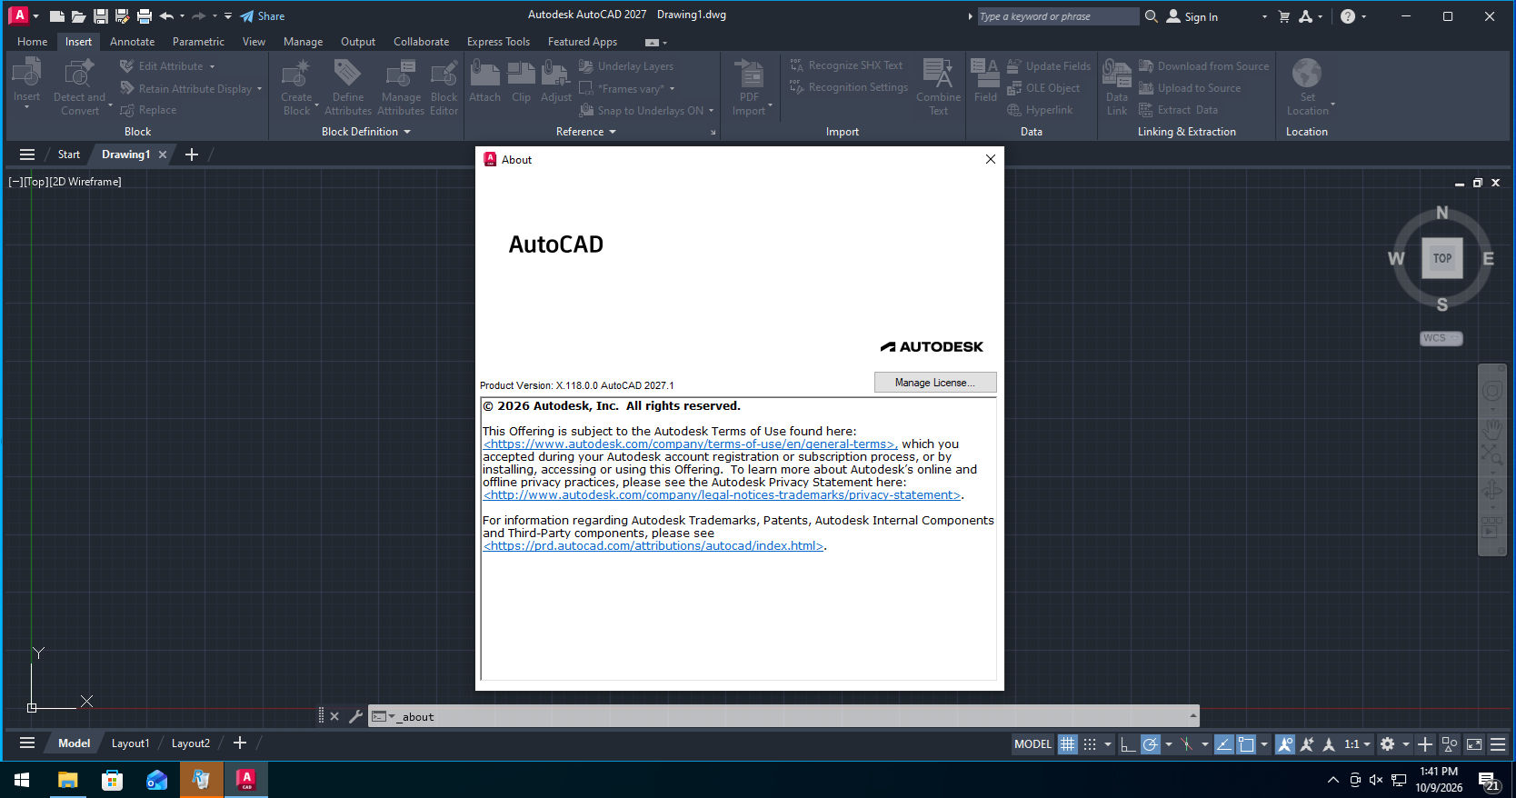Click the Help question mark icon
Image resolution: width=1516 pixels, height=798 pixels.
1347,16
